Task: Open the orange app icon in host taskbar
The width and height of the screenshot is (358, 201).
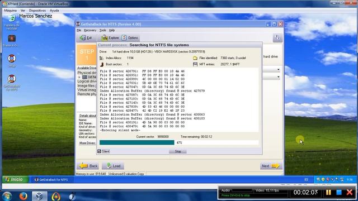Action: click(56, 196)
